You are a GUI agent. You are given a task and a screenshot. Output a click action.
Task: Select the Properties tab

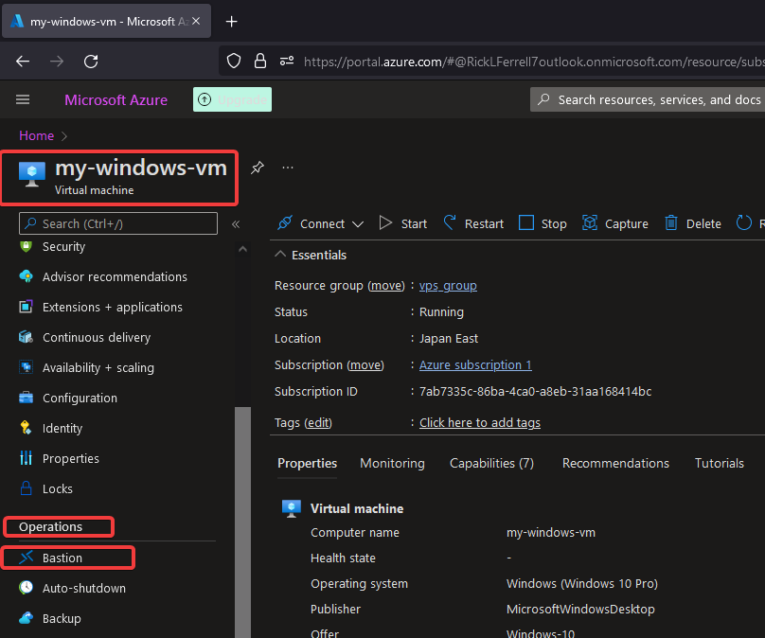pyautogui.click(x=307, y=463)
